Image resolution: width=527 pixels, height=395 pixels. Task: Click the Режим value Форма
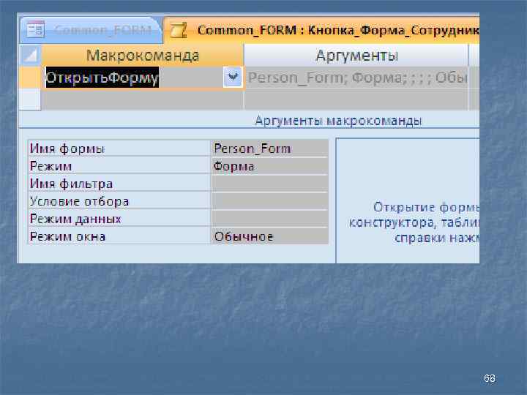tap(270, 166)
